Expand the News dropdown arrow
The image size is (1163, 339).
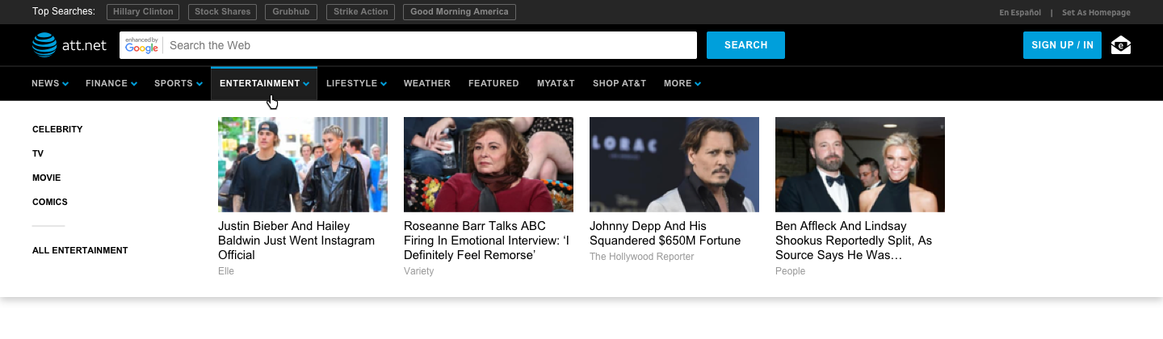click(65, 84)
